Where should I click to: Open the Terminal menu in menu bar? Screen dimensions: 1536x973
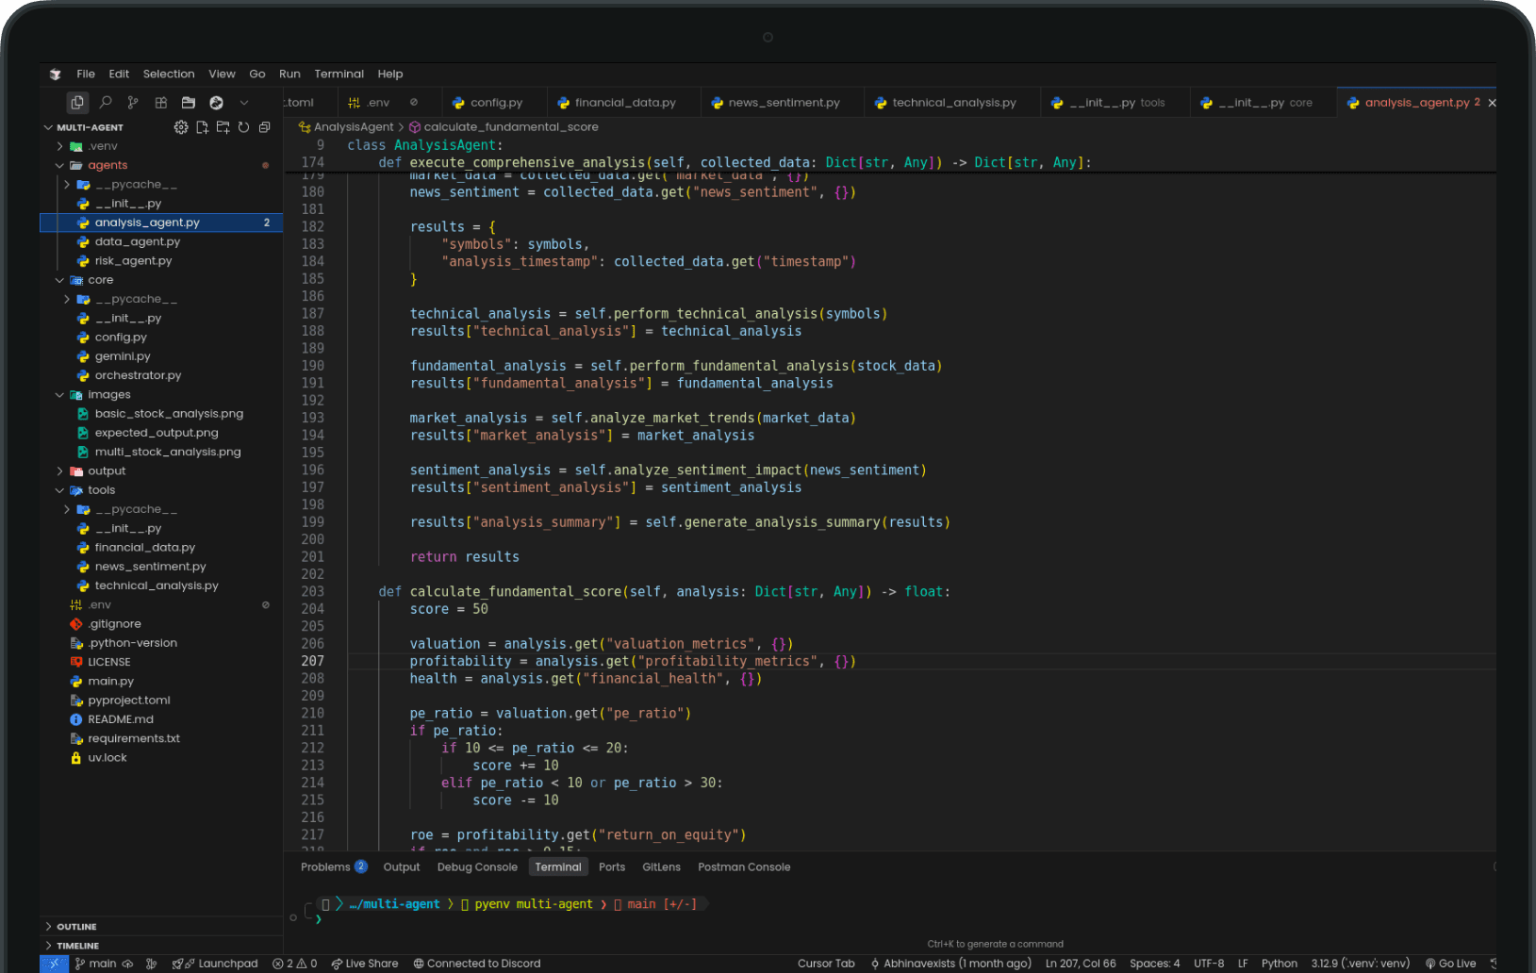coord(339,74)
